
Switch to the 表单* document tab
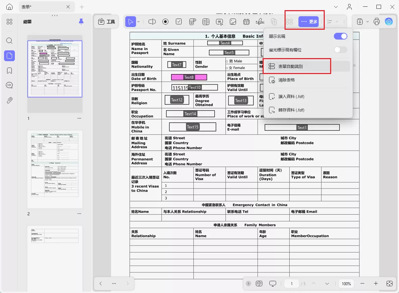coord(47,7)
